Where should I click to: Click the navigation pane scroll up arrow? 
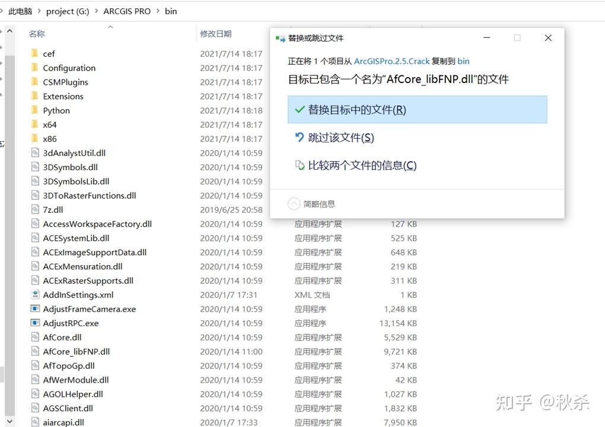click(10, 31)
